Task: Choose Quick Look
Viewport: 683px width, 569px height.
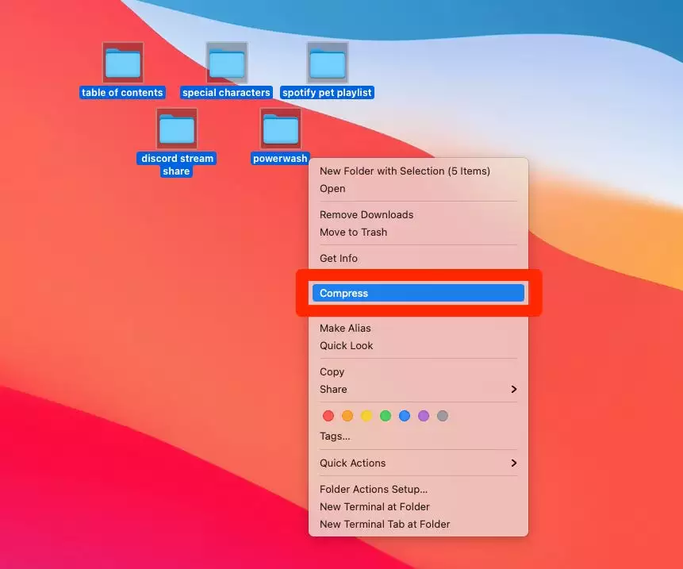Action: coord(418,345)
